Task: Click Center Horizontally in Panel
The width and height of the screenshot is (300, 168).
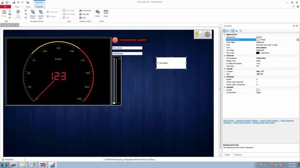Action: click(x=85, y=11)
